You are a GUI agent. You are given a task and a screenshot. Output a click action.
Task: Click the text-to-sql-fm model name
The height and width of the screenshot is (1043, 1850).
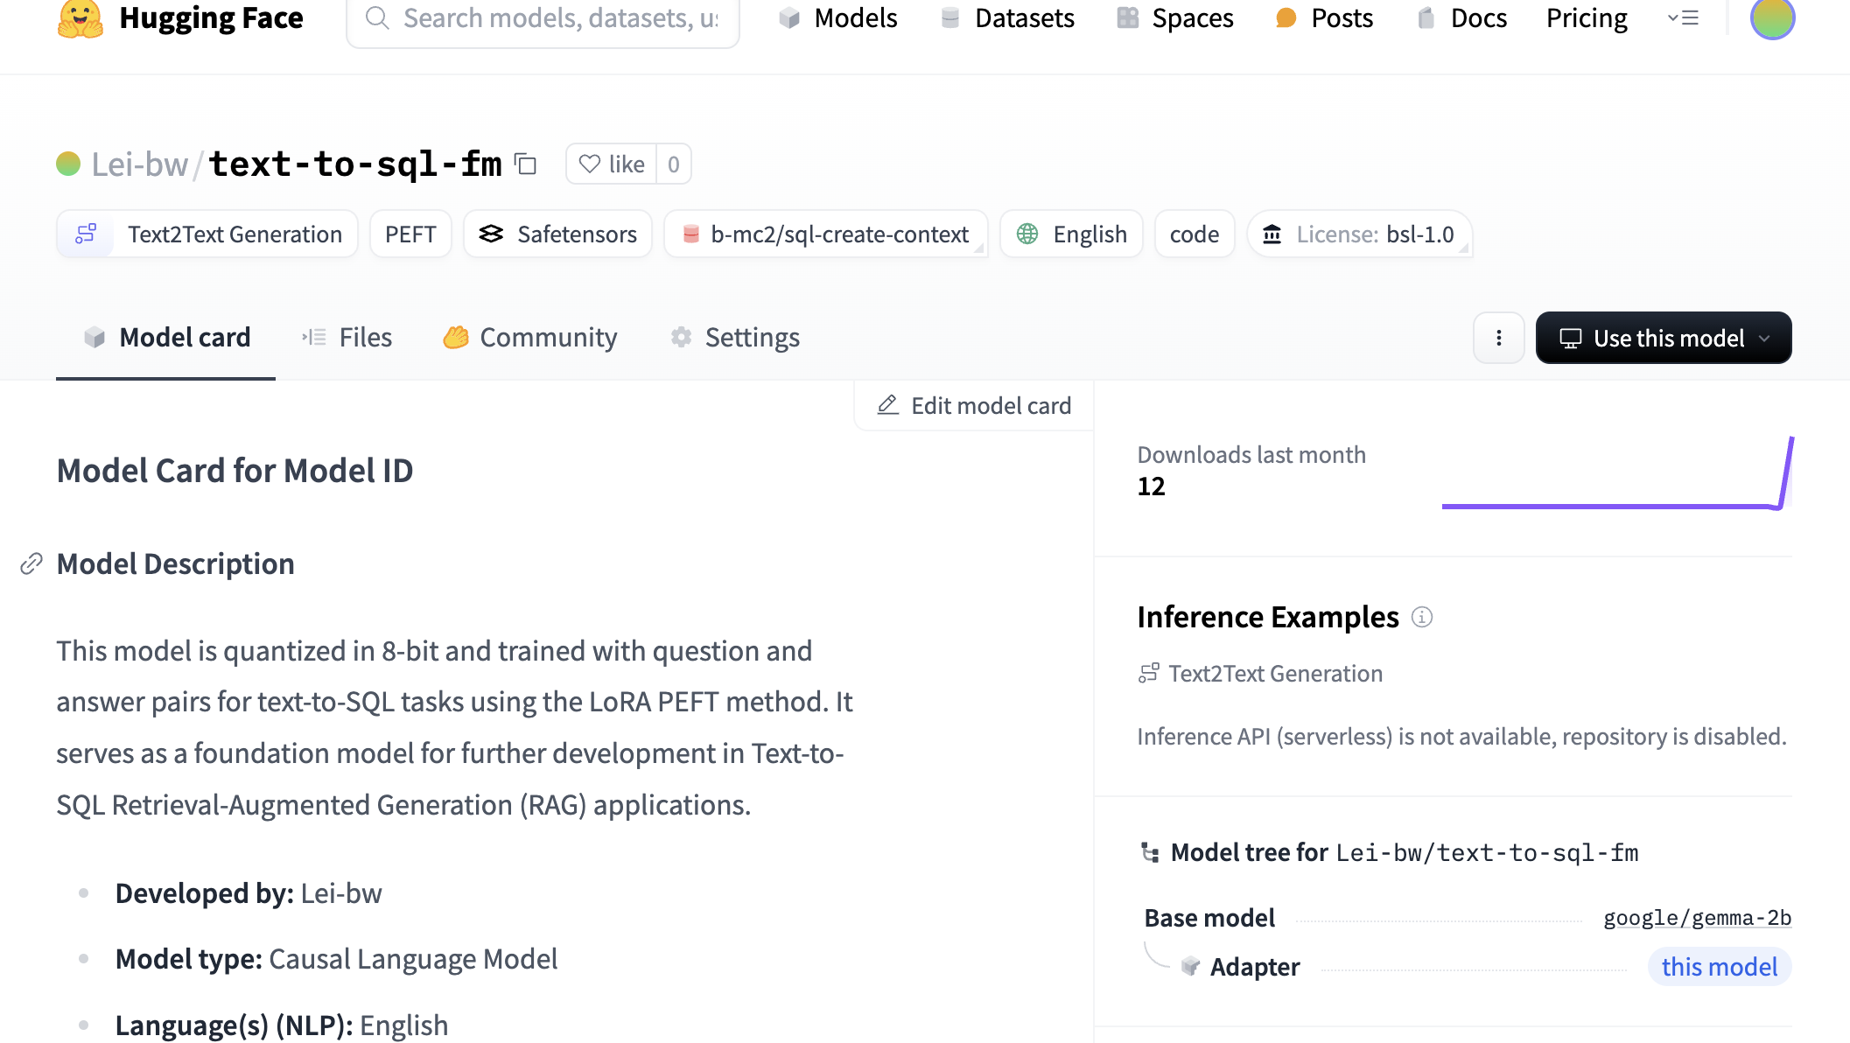point(355,164)
